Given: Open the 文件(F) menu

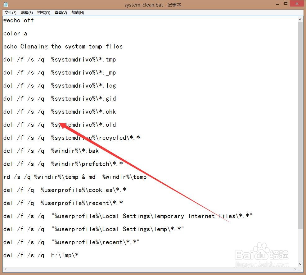Looking at the screenshot, I should pyautogui.click(x=10, y=13).
